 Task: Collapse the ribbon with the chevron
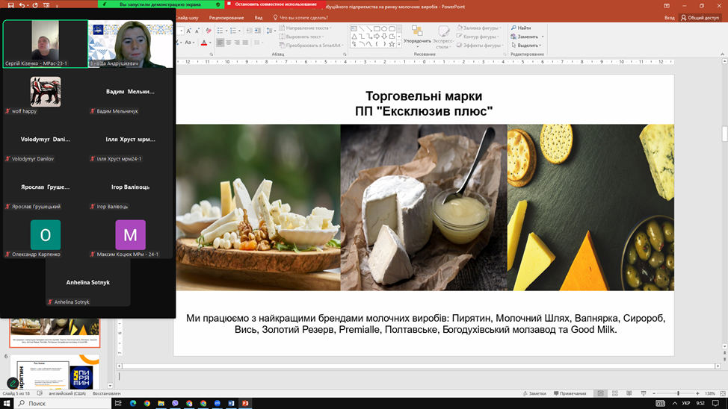(722, 54)
